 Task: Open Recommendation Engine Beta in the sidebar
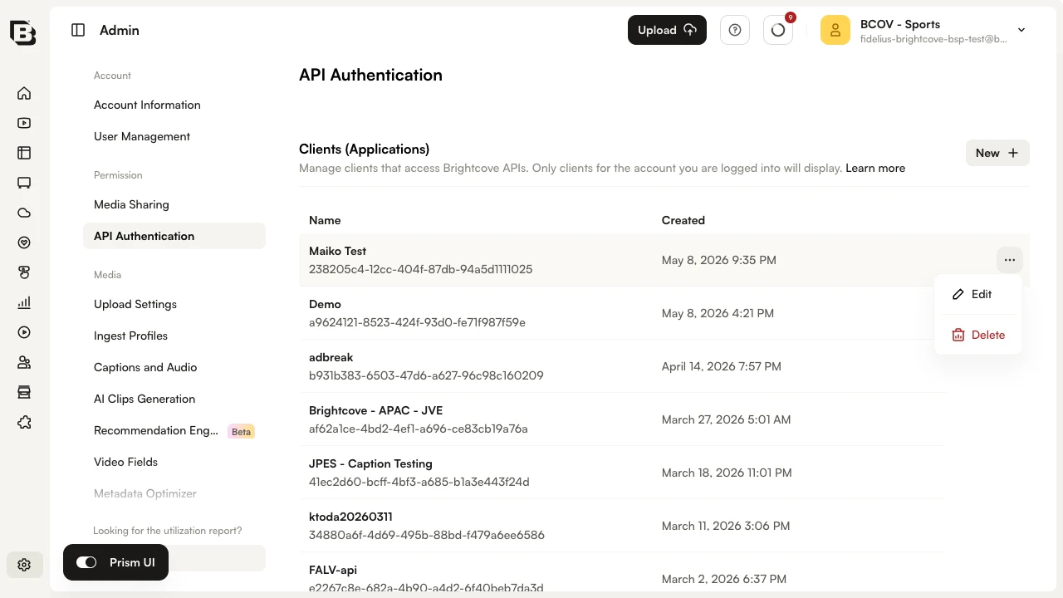click(174, 430)
